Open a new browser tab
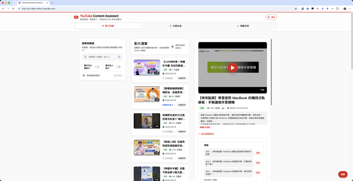 click(x=52, y=3)
